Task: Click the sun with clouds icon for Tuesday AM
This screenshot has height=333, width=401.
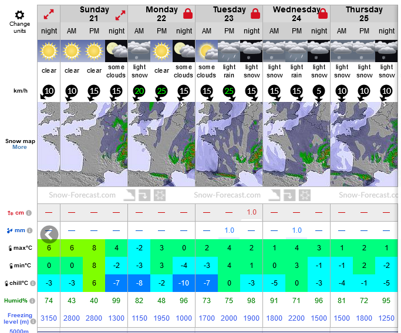Action: [x=207, y=51]
